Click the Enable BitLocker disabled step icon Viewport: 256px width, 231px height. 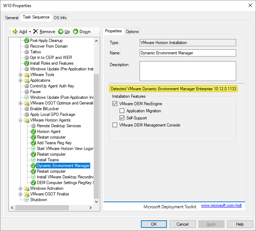click(x=27, y=109)
